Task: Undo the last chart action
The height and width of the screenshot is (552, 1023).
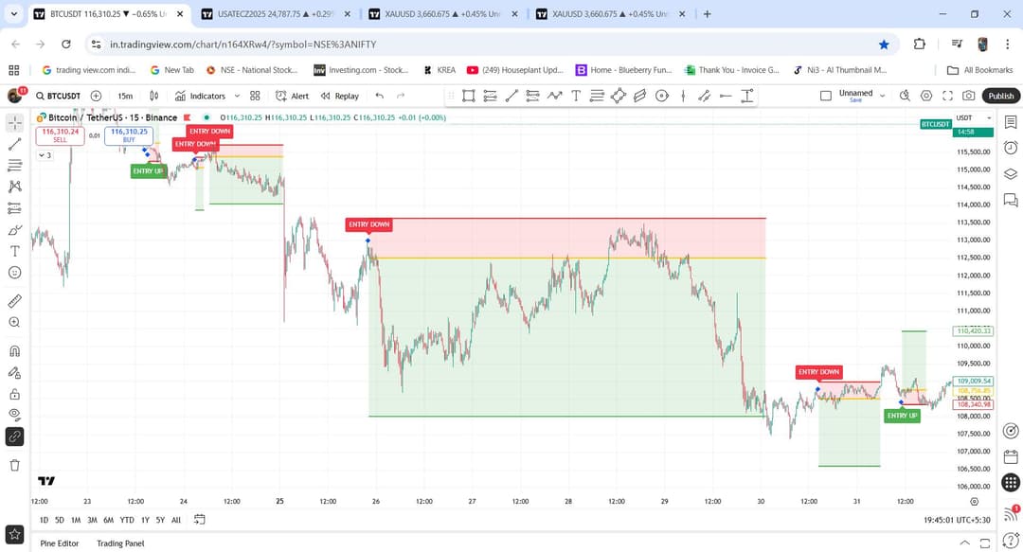Action: (x=379, y=96)
